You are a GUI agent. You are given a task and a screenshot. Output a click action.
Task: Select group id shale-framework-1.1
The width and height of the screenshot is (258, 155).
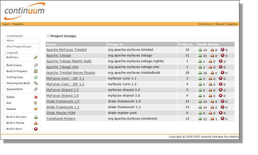[x=124, y=107]
